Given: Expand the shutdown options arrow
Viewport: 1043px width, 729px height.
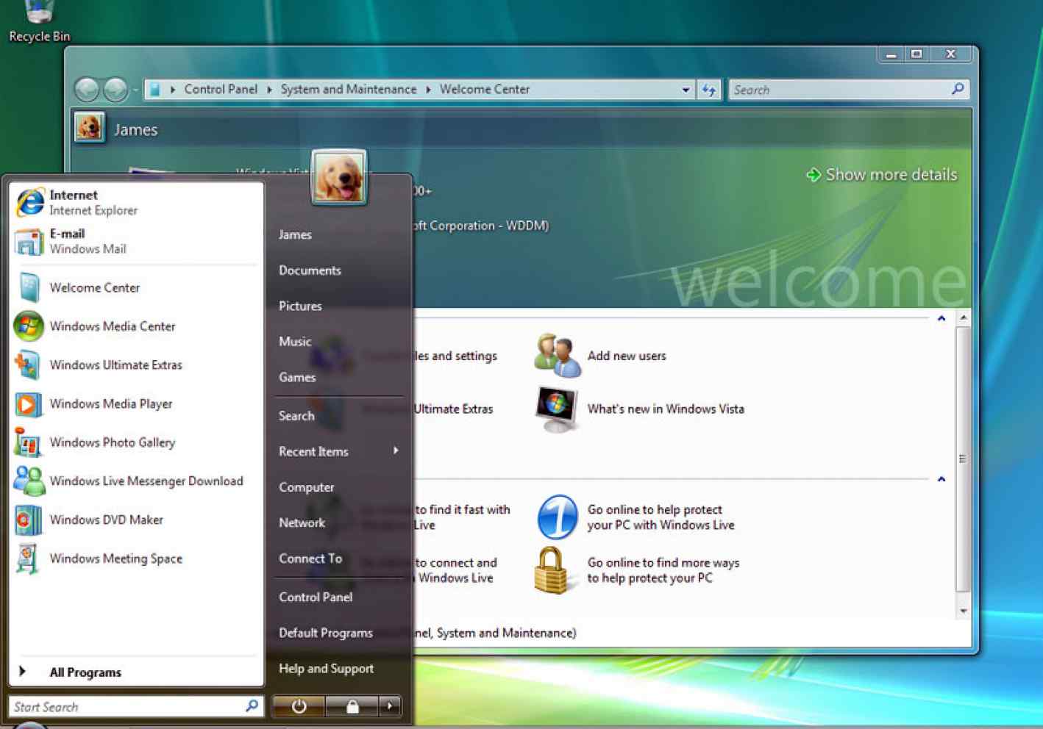Looking at the screenshot, I should pyautogui.click(x=390, y=706).
